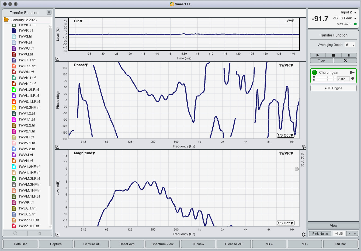Click the Track delay button

(322, 61)
